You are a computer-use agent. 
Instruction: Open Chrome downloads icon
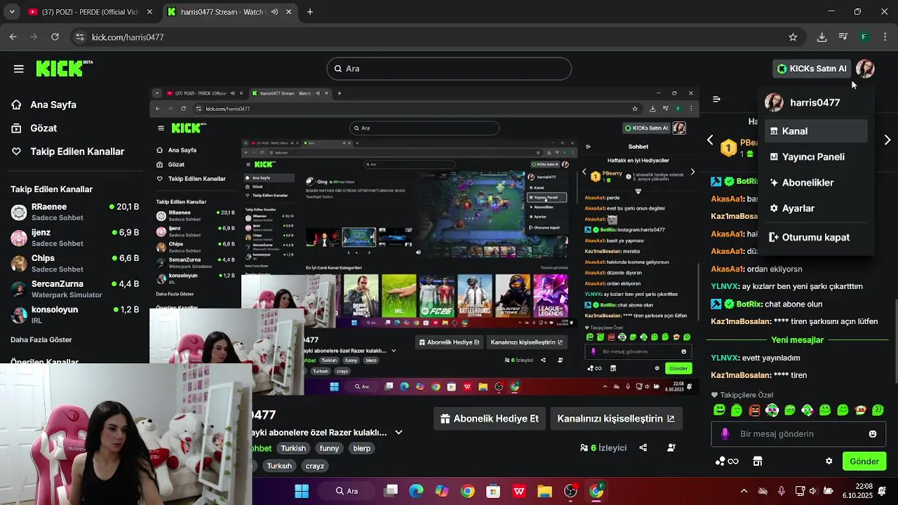(822, 37)
